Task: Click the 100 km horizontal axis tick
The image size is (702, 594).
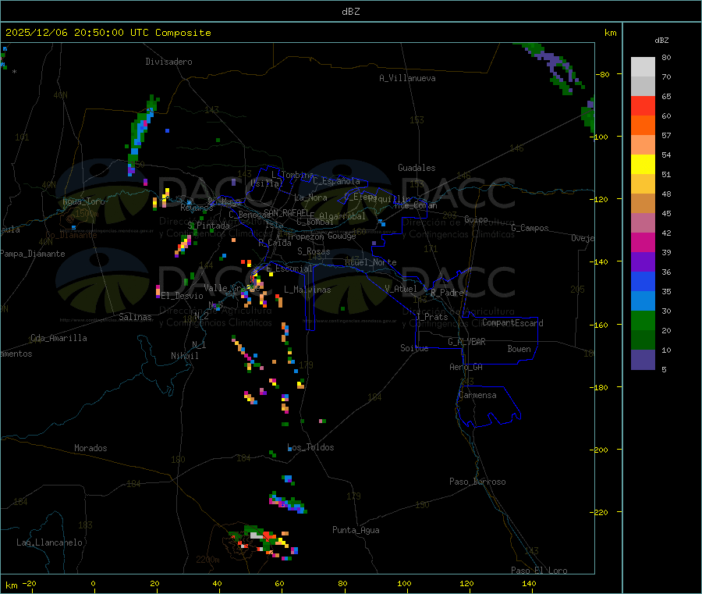Action: tap(404, 583)
